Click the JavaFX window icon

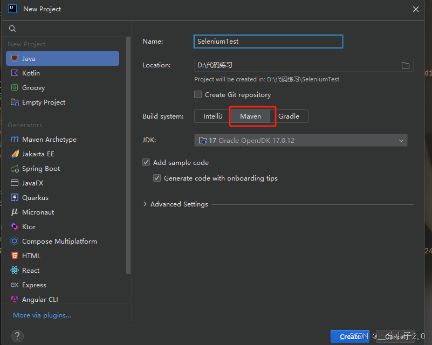(x=15, y=183)
